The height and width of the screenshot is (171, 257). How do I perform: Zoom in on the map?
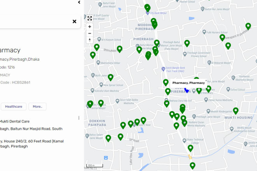click(x=90, y=27)
